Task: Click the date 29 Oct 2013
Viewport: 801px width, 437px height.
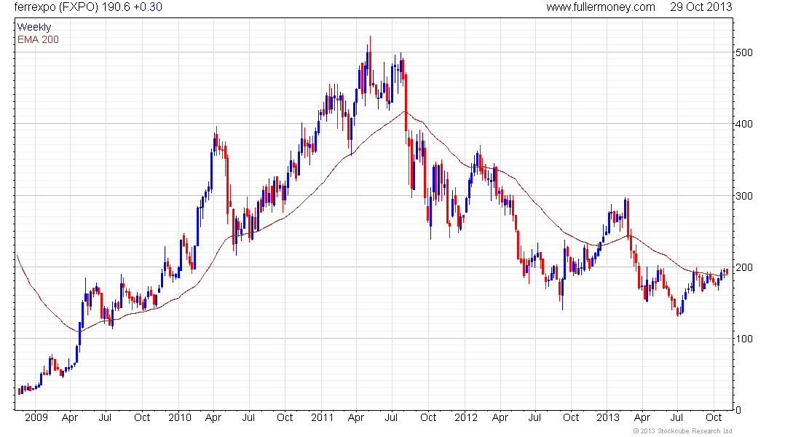Action: 701,7
